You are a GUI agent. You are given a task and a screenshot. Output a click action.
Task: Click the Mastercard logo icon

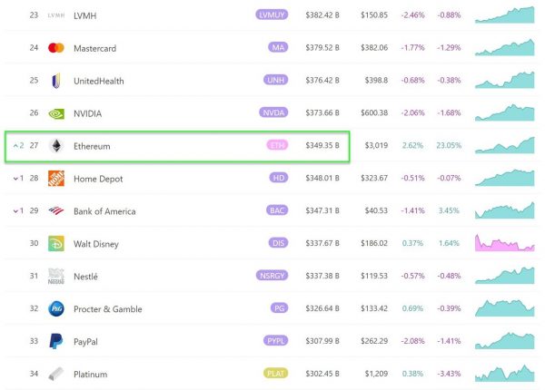[56, 48]
